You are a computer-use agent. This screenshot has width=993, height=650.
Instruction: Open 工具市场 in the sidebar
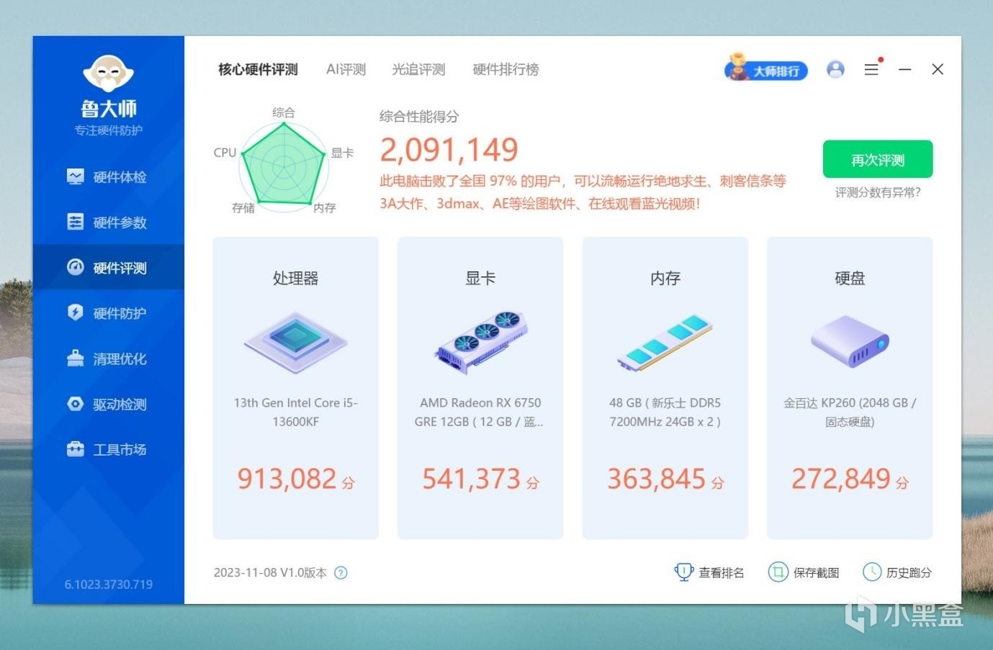point(108,449)
